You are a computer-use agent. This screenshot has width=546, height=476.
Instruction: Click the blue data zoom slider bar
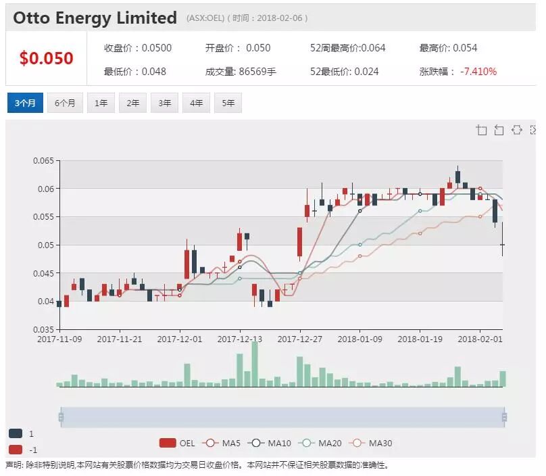click(x=282, y=417)
